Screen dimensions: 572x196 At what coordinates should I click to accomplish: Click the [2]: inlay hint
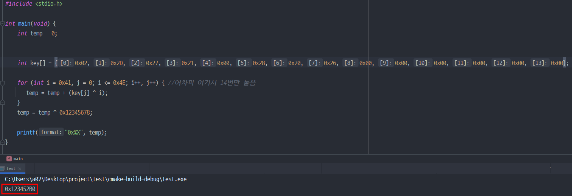138,63
